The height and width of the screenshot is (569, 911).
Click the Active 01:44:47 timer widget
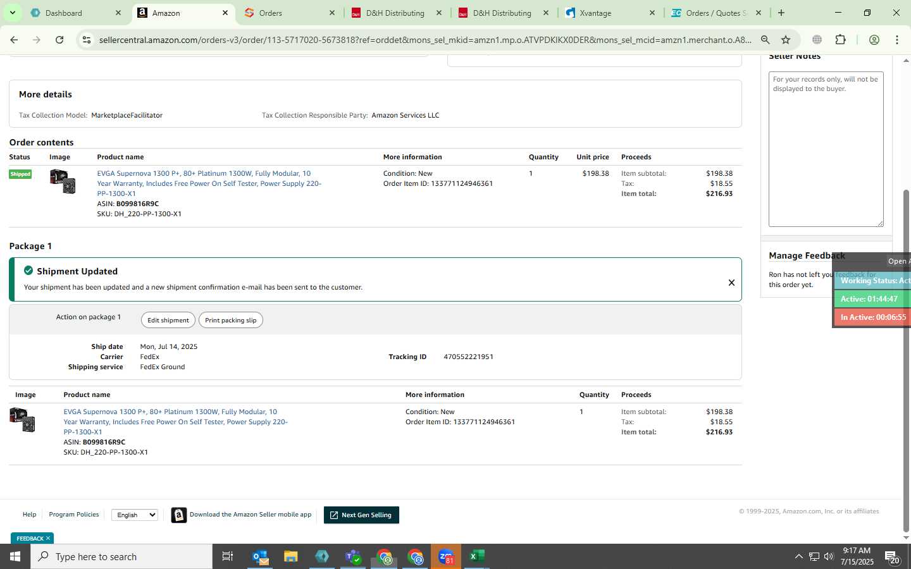click(x=872, y=299)
